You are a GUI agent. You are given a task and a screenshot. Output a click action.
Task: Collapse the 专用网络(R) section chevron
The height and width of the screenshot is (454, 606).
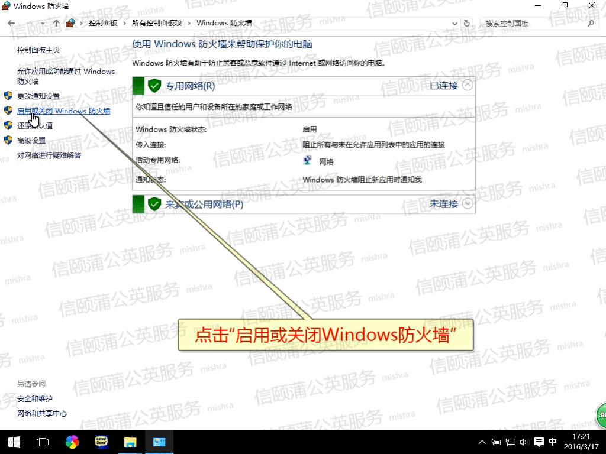[468, 85]
